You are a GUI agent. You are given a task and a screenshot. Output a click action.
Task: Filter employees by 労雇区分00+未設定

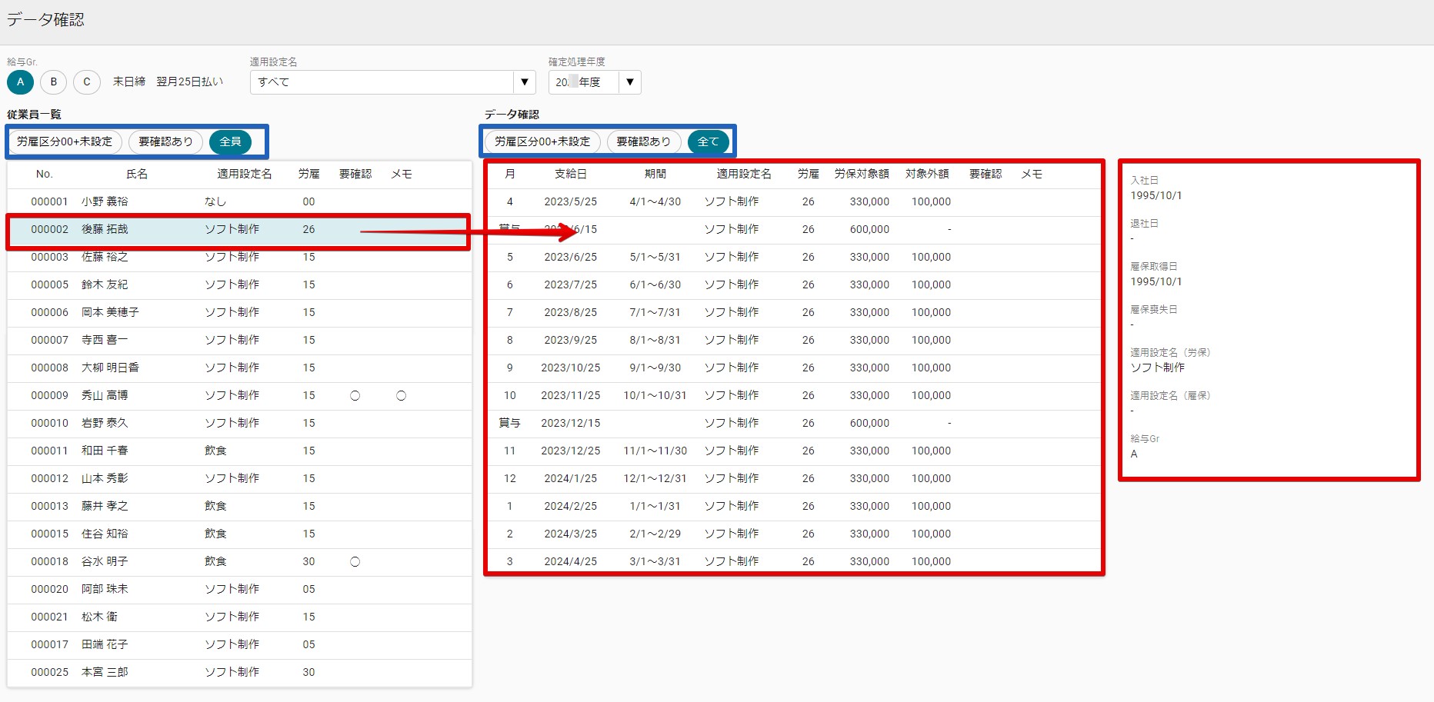(x=65, y=141)
